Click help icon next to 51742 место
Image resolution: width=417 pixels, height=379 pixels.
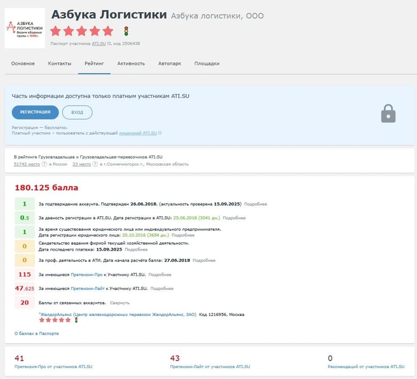(44, 164)
